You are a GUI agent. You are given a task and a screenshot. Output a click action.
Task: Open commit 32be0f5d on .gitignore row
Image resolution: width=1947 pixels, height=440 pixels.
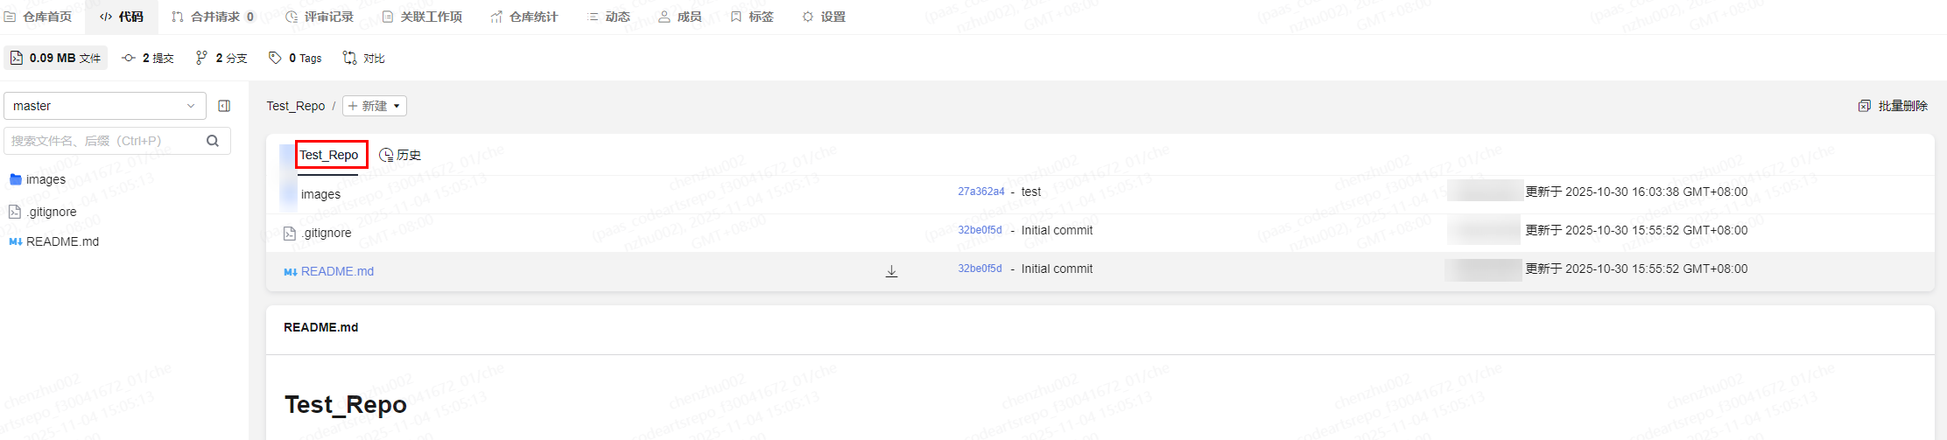click(x=980, y=230)
